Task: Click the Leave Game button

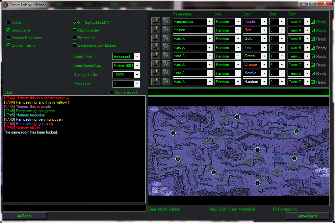Action: (x=307, y=216)
